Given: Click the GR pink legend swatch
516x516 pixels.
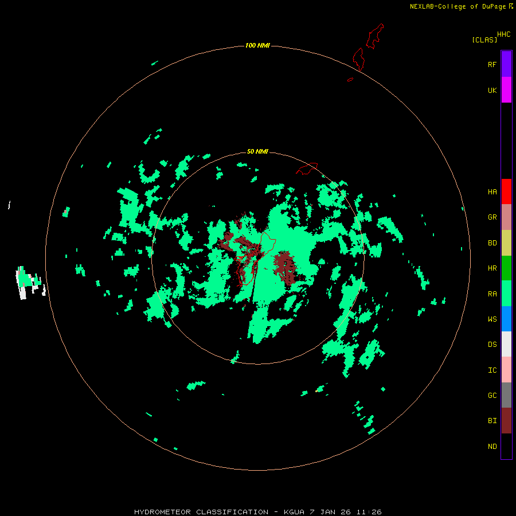Looking at the screenshot, I should [506, 217].
